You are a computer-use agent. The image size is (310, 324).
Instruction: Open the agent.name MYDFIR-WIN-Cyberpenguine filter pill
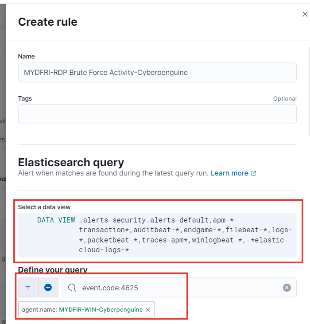click(82, 309)
